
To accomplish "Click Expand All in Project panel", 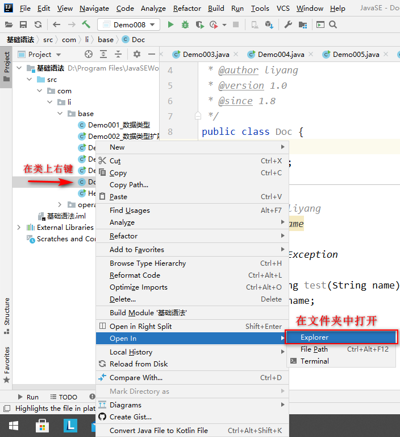I will [x=103, y=54].
